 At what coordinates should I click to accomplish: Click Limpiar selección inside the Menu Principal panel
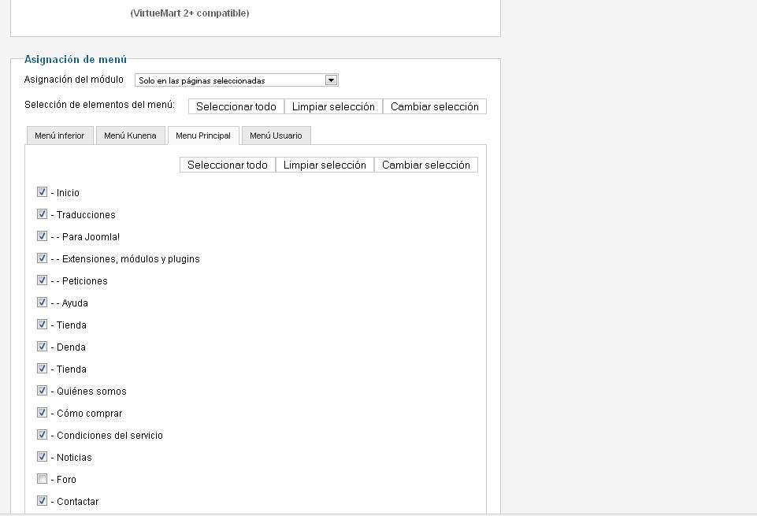tap(325, 165)
